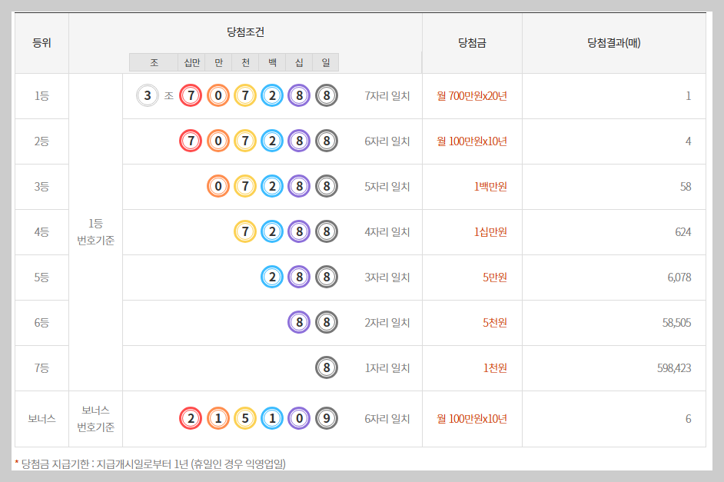Click the purple ball 8 in 1등 row
Screen dimensions: 724x482
tap(299, 95)
